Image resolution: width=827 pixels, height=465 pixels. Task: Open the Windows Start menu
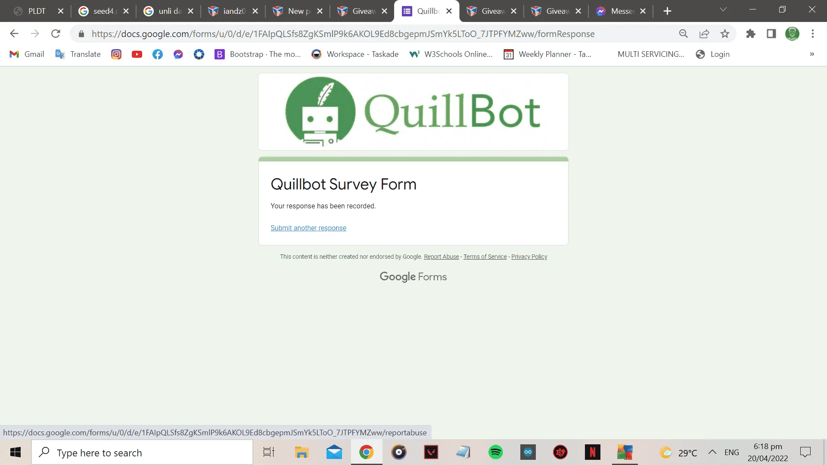tap(16, 453)
